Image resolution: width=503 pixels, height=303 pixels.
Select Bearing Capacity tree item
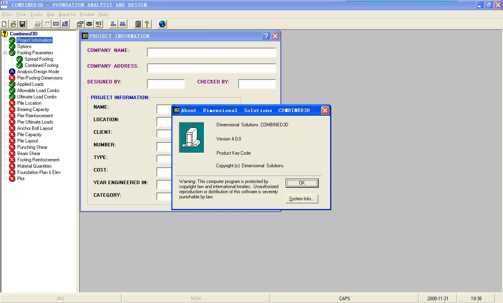pos(33,109)
